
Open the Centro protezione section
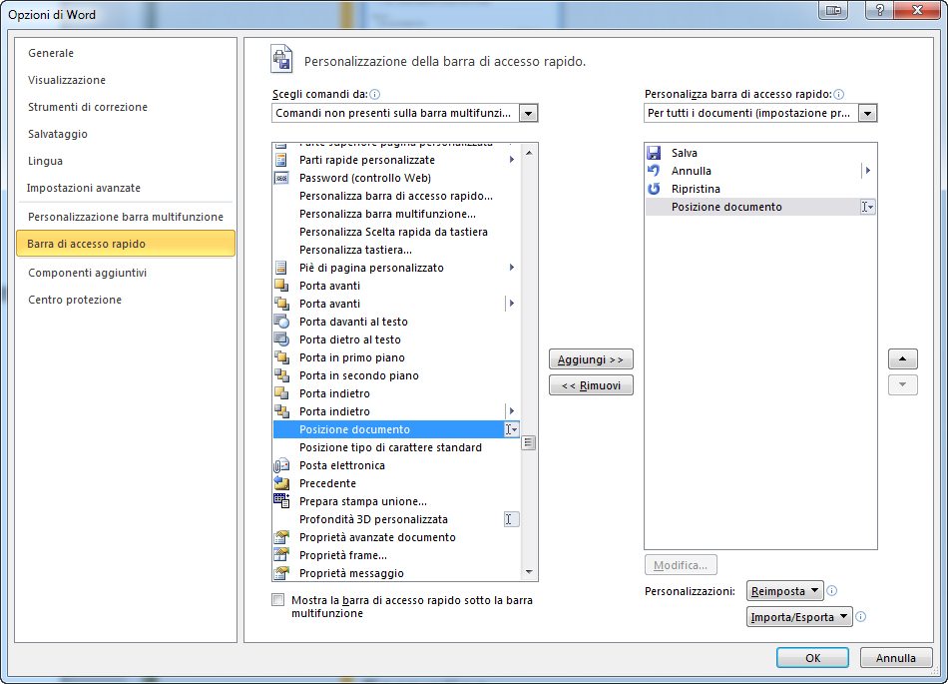(x=75, y=300)
